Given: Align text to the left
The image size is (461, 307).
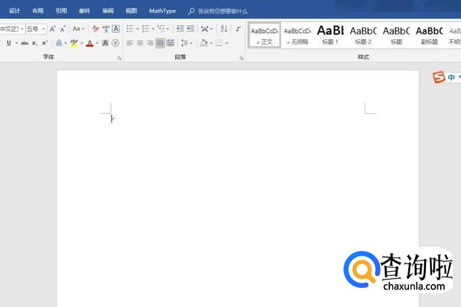Looking at the screenshot, I should 130,43.
